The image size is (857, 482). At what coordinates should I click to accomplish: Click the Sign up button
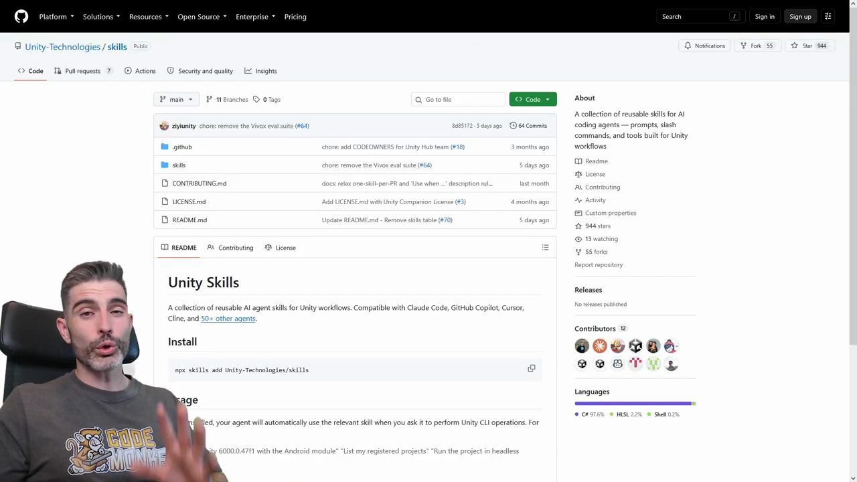pos(800,17)
